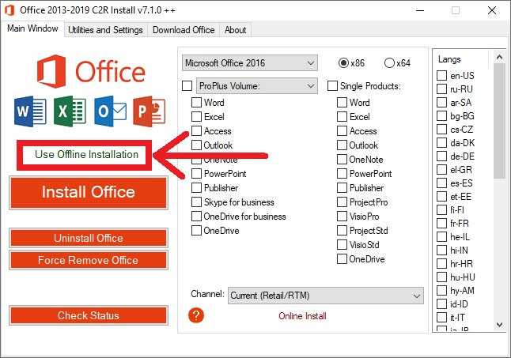
Task: Check the es-ES language checkbox
Action: tap(441, 183)
